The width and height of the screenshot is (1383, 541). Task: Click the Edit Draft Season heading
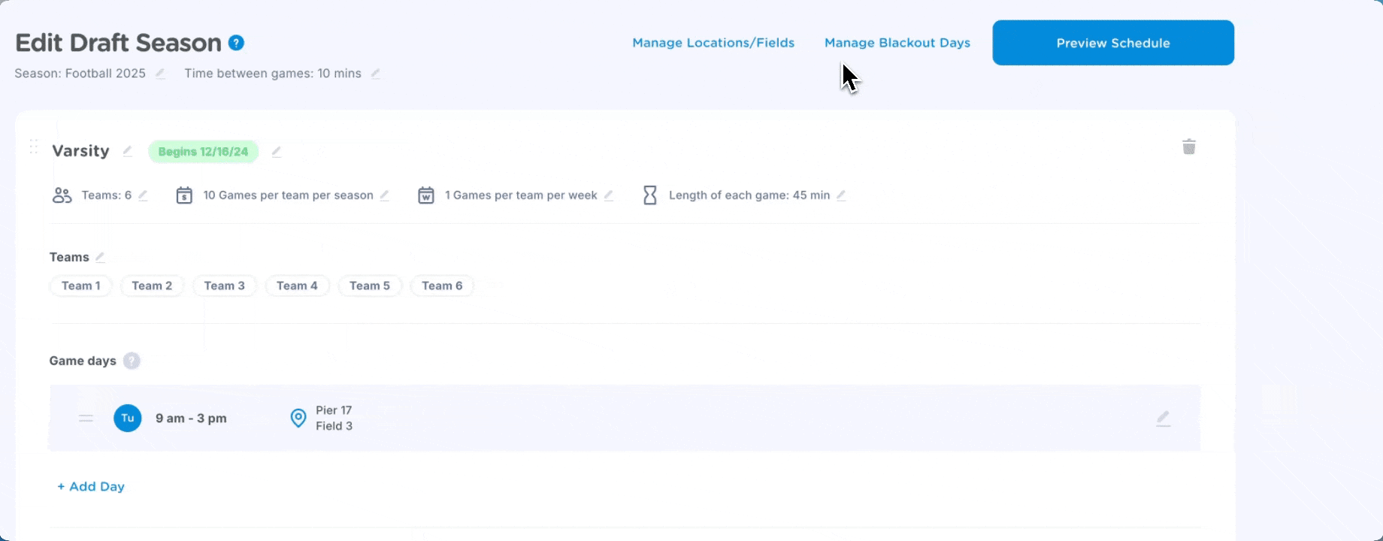coord(118,43)
